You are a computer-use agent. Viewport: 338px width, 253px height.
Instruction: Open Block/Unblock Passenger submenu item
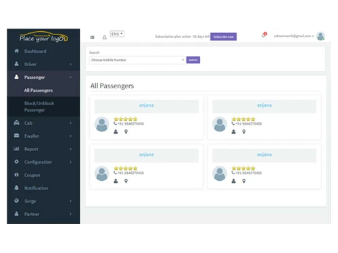click(39, 107)
